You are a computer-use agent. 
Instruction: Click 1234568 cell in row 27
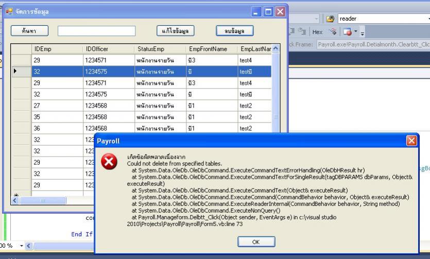109,106
